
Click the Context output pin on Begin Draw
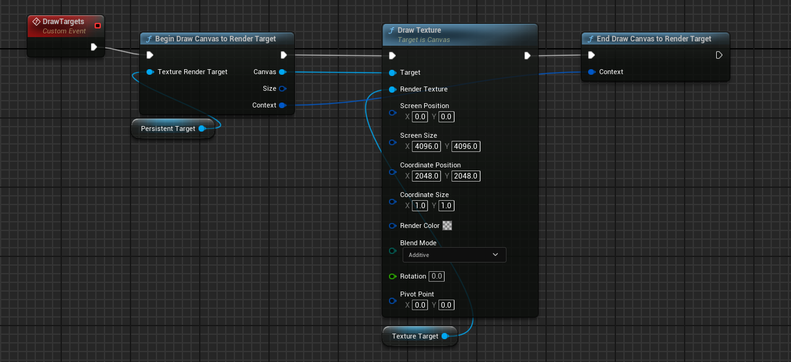pyautogui.click(x=282, y=106)
